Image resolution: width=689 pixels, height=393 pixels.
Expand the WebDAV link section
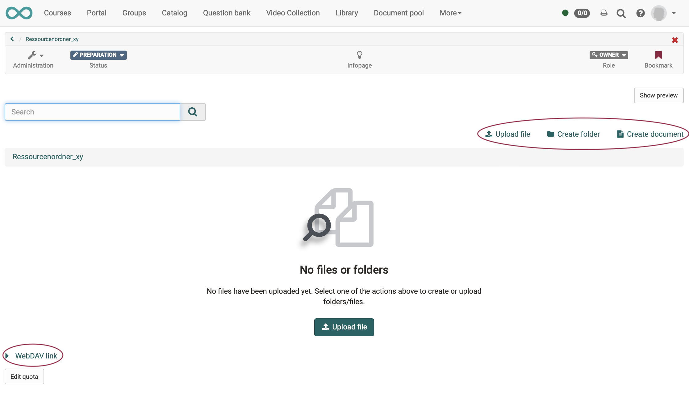coord(32,356)
